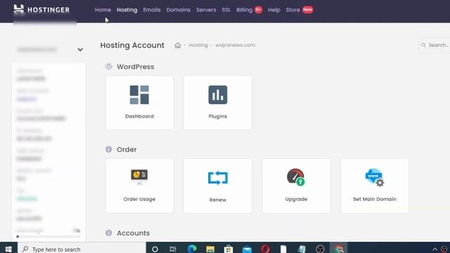450x253 pixels.
Task: Open the Help menu
Action: pyautogui.click(x=274, y=10)
